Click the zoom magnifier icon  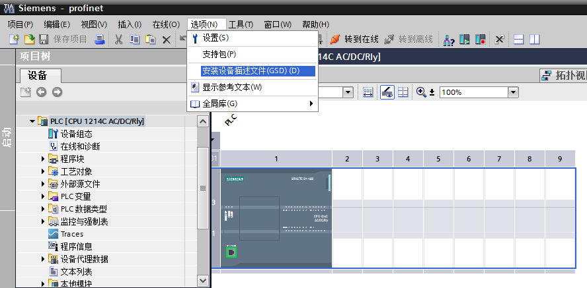click(x=421, y=92)
